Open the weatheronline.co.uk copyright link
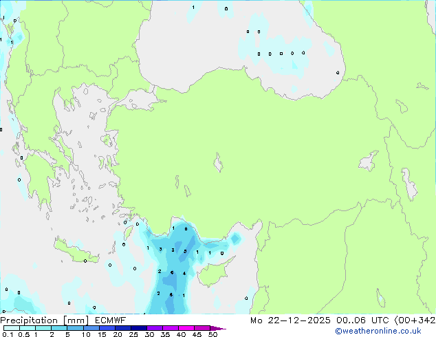The height and width of the screenshot is (337, 436). pyautogui.click(x=378, y=331)
